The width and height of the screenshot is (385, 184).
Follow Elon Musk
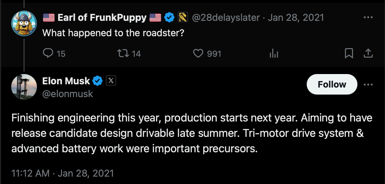coord(332,85)
